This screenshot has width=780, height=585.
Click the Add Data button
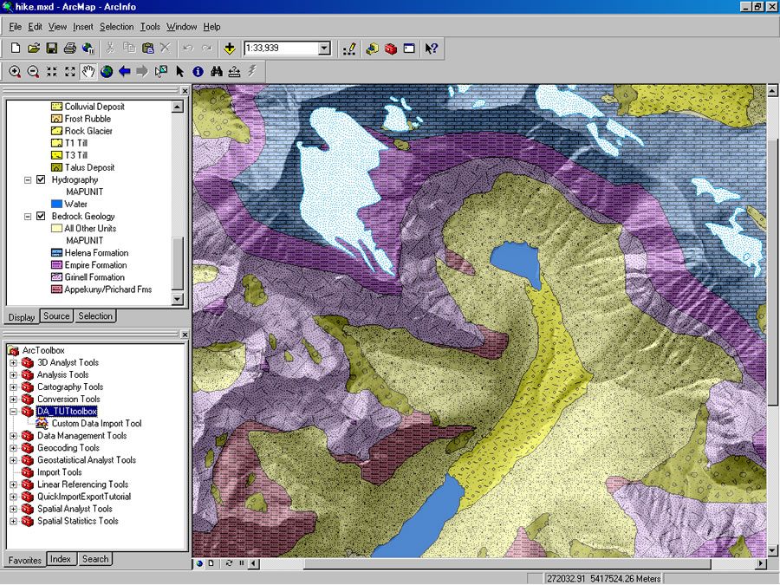tap(229, 49)
